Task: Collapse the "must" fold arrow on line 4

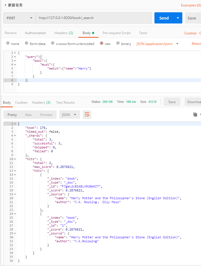Action: pos(15,65)
